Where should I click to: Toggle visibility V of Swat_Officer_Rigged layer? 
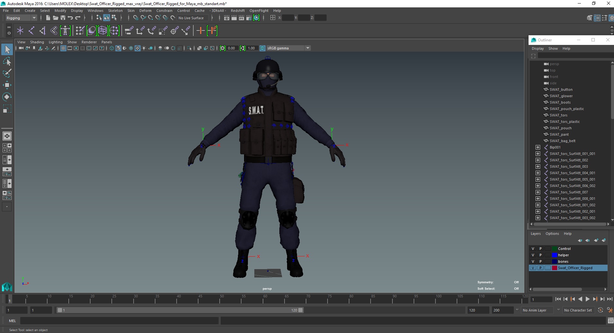point(533,268)
